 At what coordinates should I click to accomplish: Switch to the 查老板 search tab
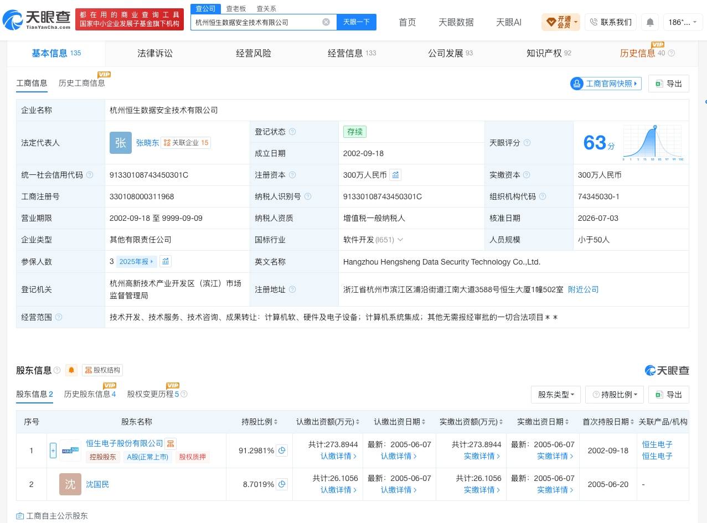pos(236,9)
